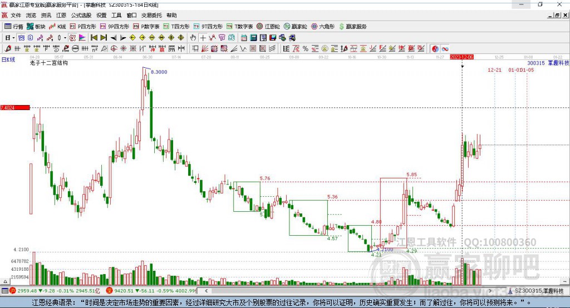Open the 江恩轮 tool

coord(268,27)
